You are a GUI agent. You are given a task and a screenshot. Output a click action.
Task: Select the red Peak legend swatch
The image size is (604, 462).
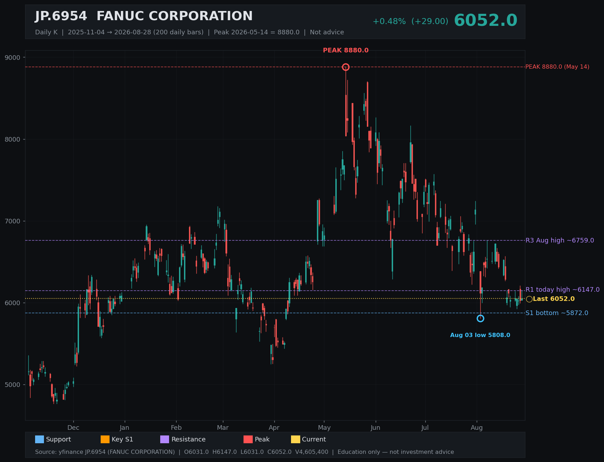click(x=248, y=439)
